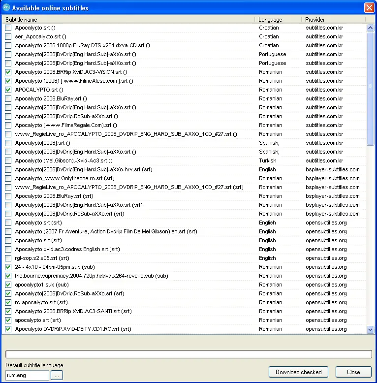Click the scrollbar down arrow
377x383 pixels.
point(370,329)
